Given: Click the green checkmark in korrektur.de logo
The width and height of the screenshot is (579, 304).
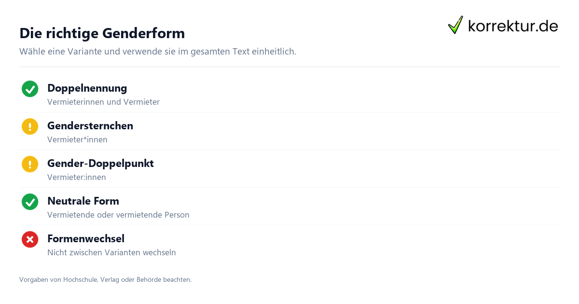Looking at the screenshot, I should [455, 25].
